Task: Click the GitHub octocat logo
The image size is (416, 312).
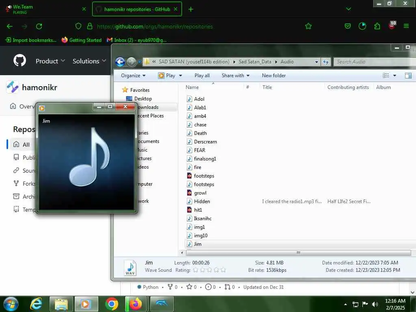Action: coord(20,61)
